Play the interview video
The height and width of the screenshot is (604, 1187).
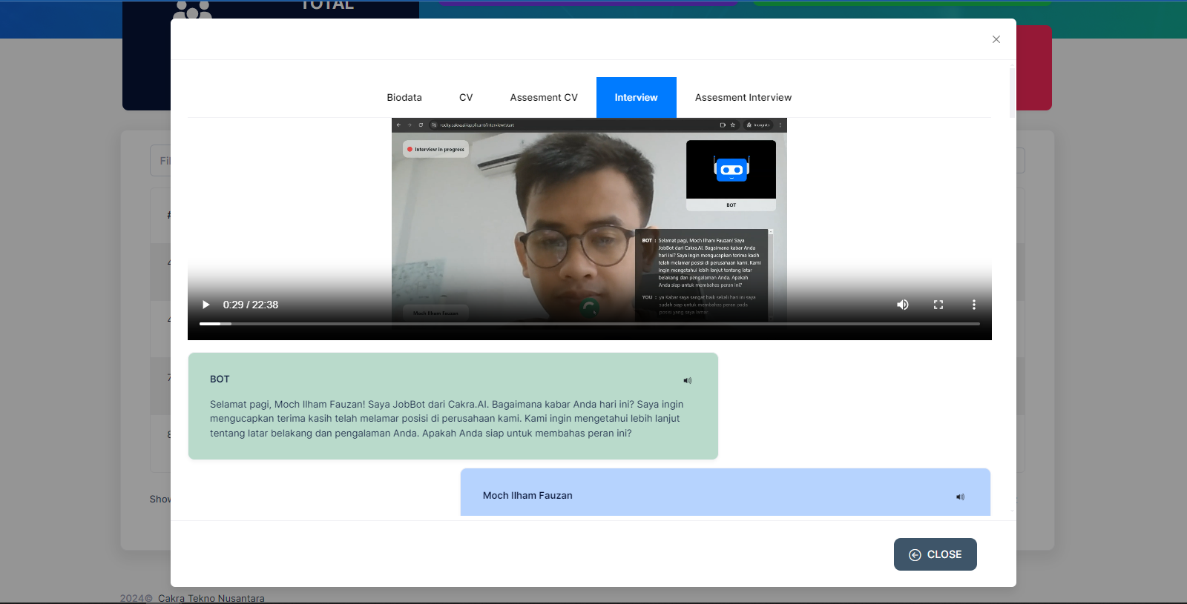coord(206,305)
